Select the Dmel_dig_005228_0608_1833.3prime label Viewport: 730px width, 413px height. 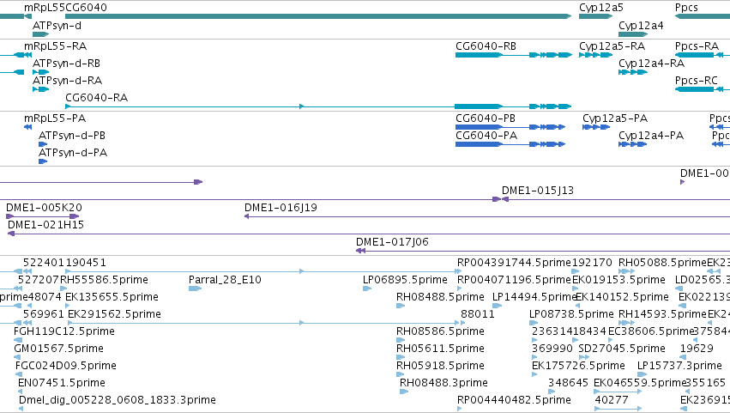(x=118, y=401)
